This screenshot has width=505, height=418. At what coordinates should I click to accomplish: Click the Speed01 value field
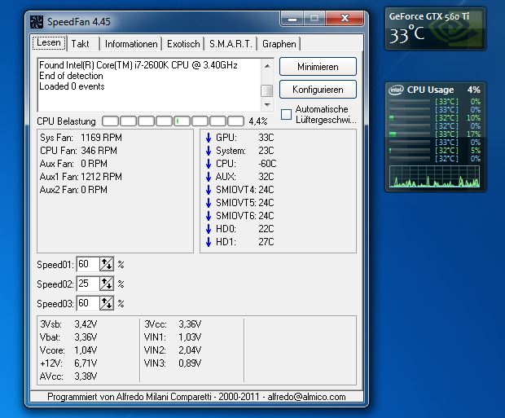88,264
